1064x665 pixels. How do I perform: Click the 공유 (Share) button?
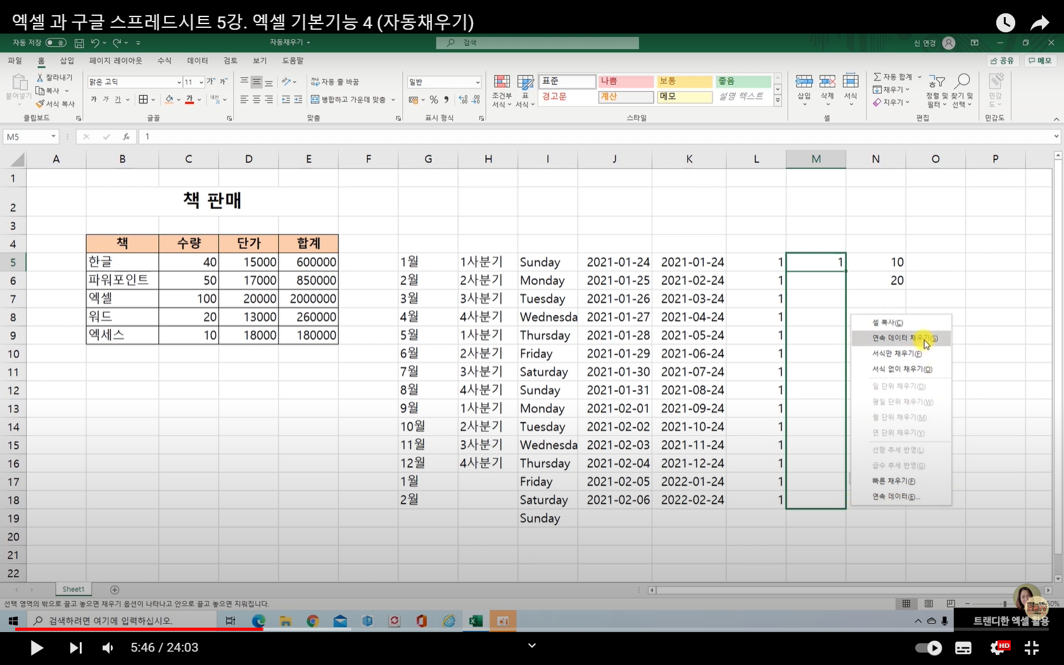[1003, 60]
